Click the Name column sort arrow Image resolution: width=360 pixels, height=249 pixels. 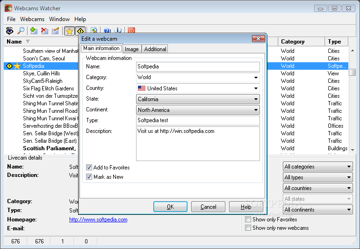[28, 41]
